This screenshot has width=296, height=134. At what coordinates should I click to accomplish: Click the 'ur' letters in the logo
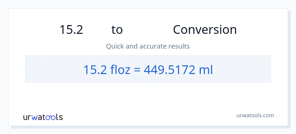pyautogui.click(x=27, y=118)
